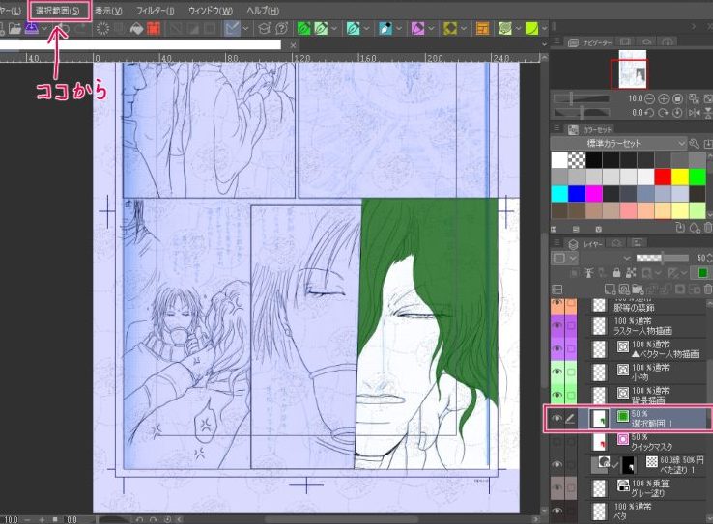Image resolution: width=713 pixels, height=524 pixels.
Task: Click the zoom out button in Navigator
Action: tap(649, 98)
